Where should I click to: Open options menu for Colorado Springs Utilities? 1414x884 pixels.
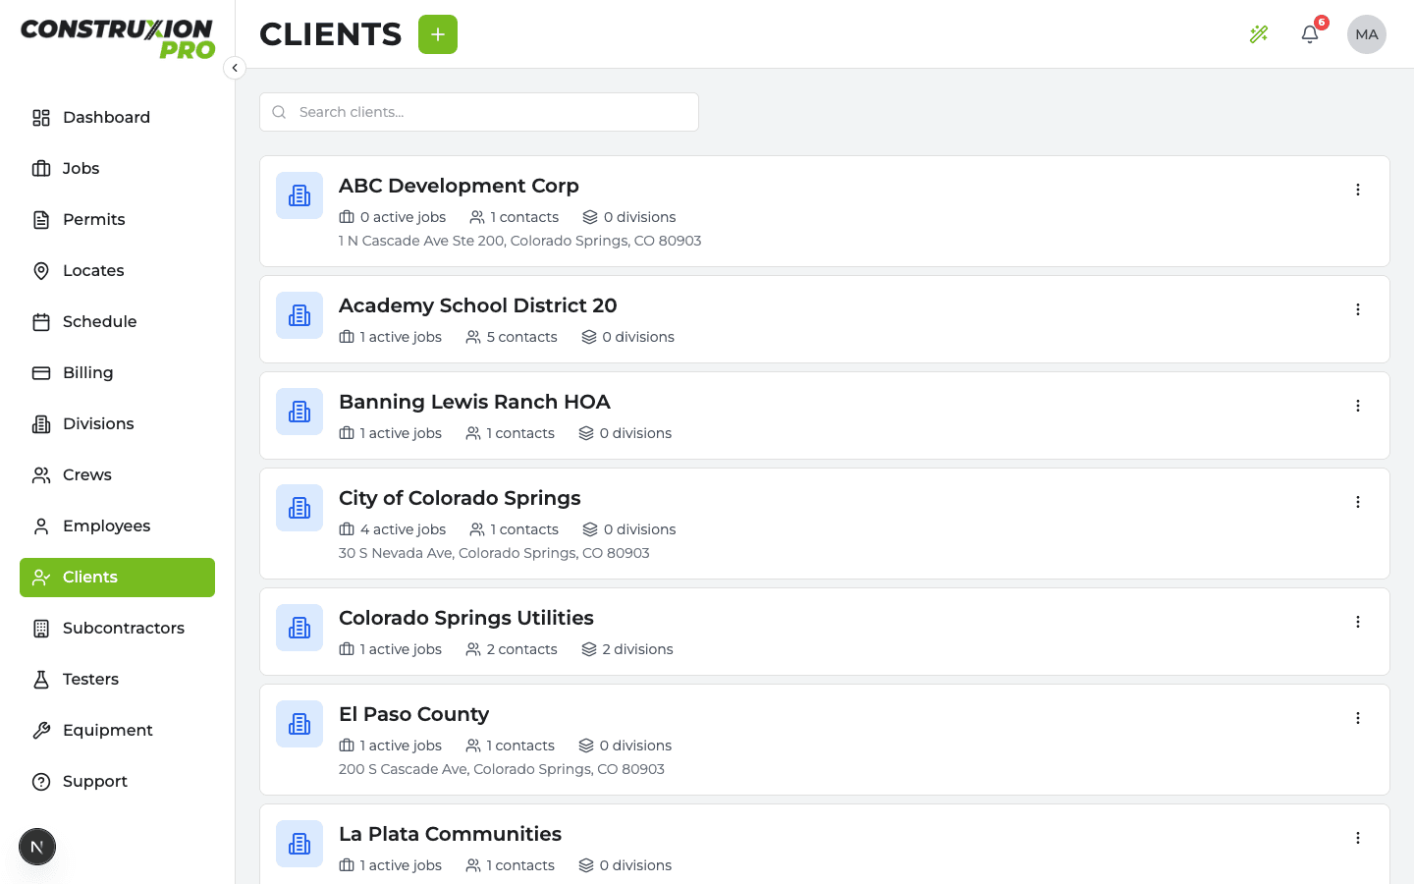[x=1358, y=622]
